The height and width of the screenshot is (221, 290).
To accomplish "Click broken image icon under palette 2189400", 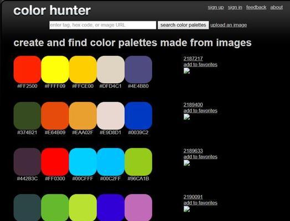I will pyautogui.click(x=187, y=117).
